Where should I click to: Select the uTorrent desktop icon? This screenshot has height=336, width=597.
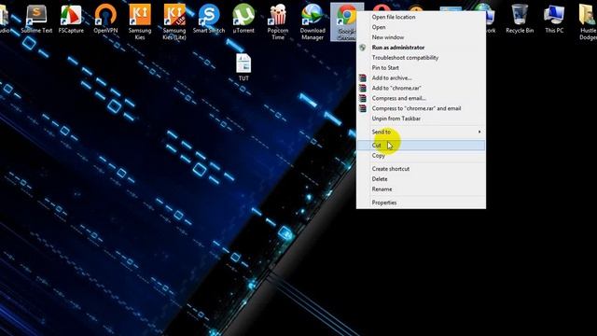pyautogui.click(x=243, y=19)
